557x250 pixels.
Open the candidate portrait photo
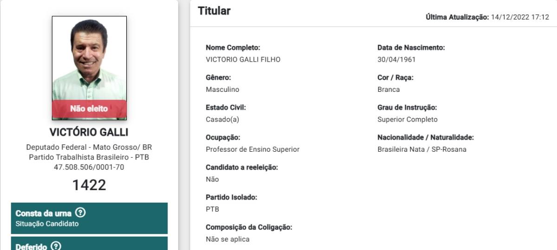89,68
